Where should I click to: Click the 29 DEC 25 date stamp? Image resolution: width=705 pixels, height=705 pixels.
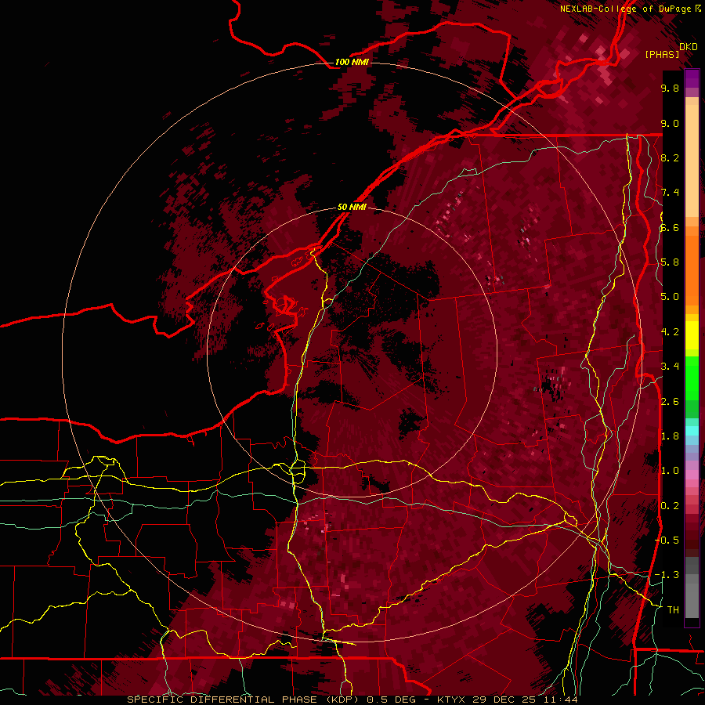(502, 700)
